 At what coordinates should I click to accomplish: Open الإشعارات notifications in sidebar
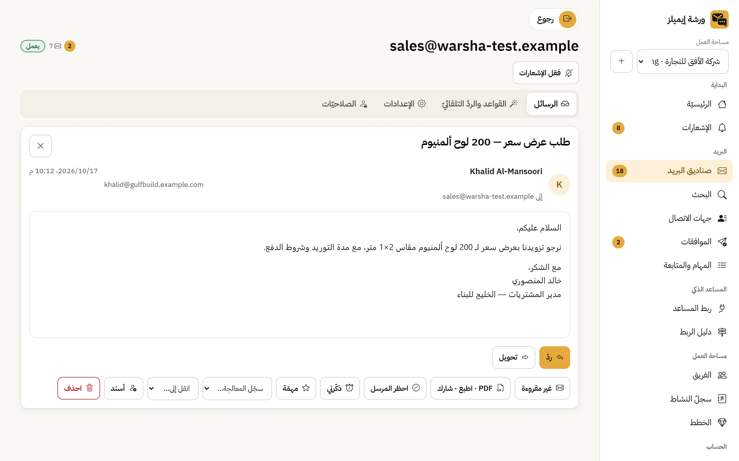tap(669, 128)
